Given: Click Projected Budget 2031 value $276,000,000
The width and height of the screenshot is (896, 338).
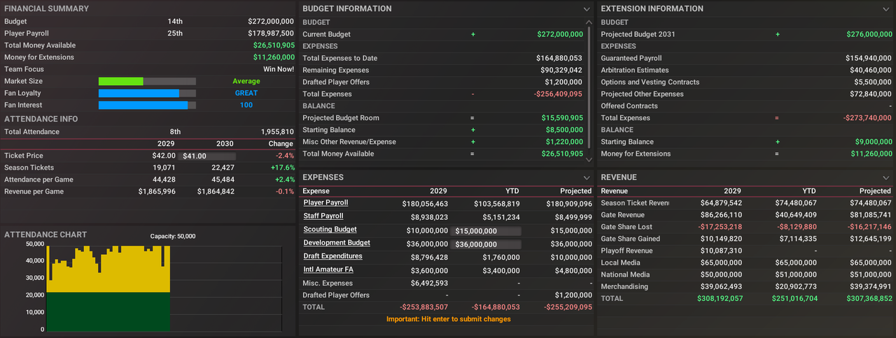Looking at the screenshot, I should pos(869,34).
